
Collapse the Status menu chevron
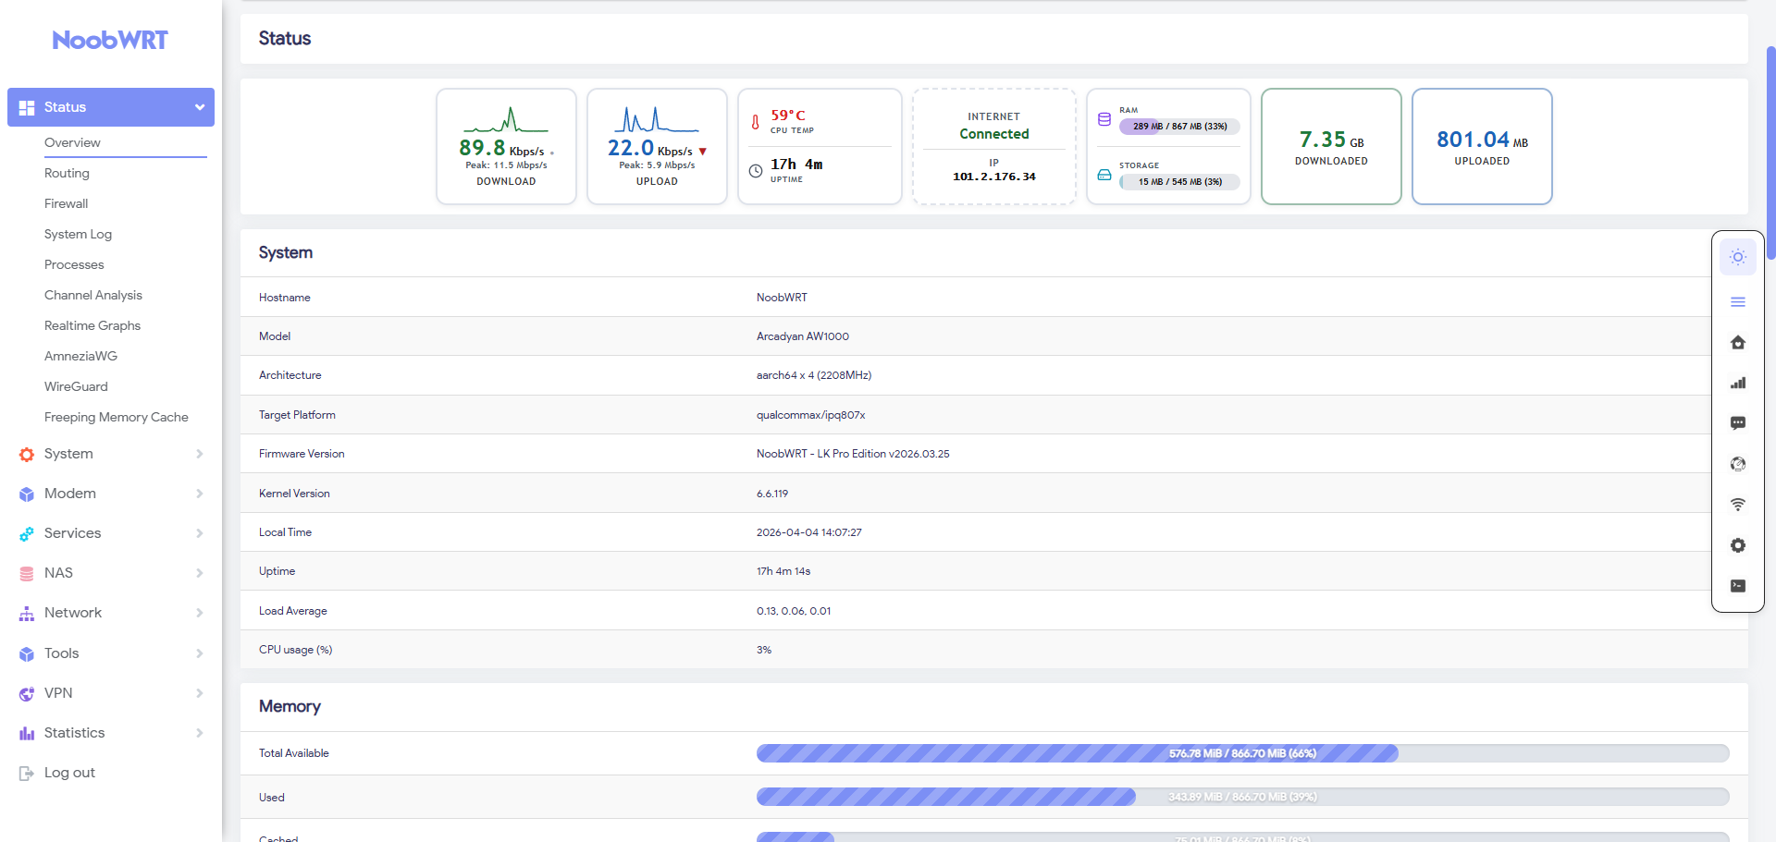pos(200,107)
